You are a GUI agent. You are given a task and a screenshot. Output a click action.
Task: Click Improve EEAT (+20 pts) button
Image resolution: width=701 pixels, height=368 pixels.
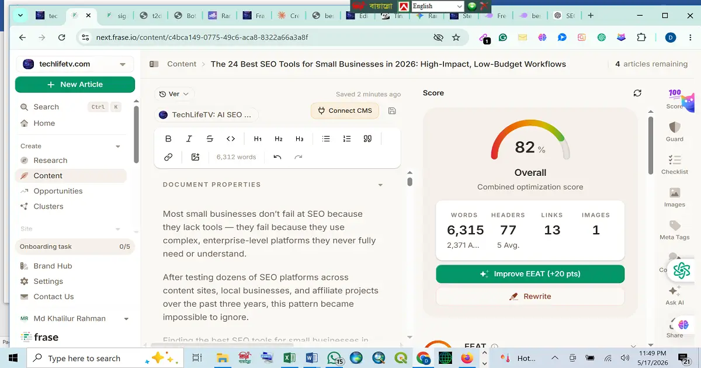click(x=530, y=274)
